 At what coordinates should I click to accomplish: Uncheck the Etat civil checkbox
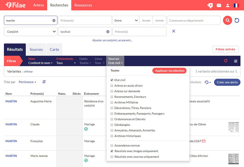112,80
